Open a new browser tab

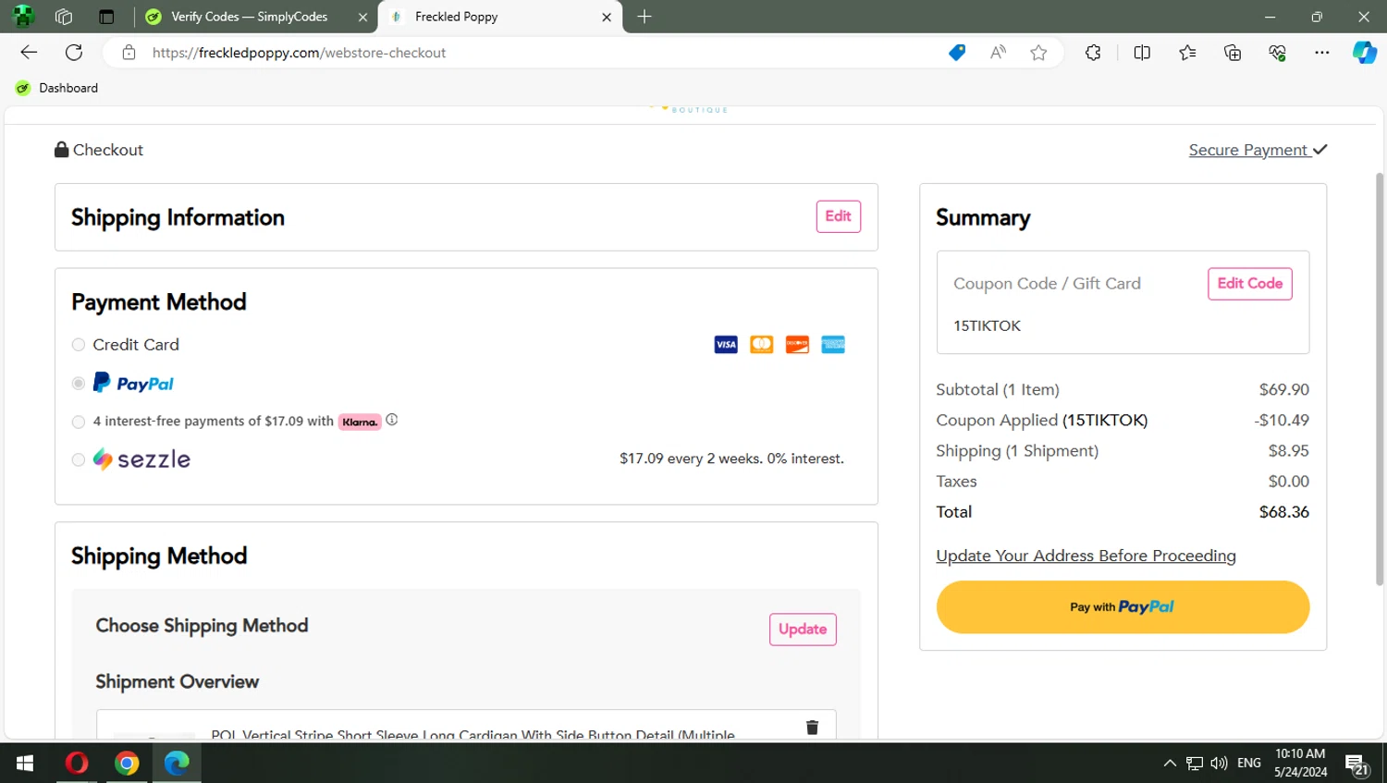click(x=644, y=17)
